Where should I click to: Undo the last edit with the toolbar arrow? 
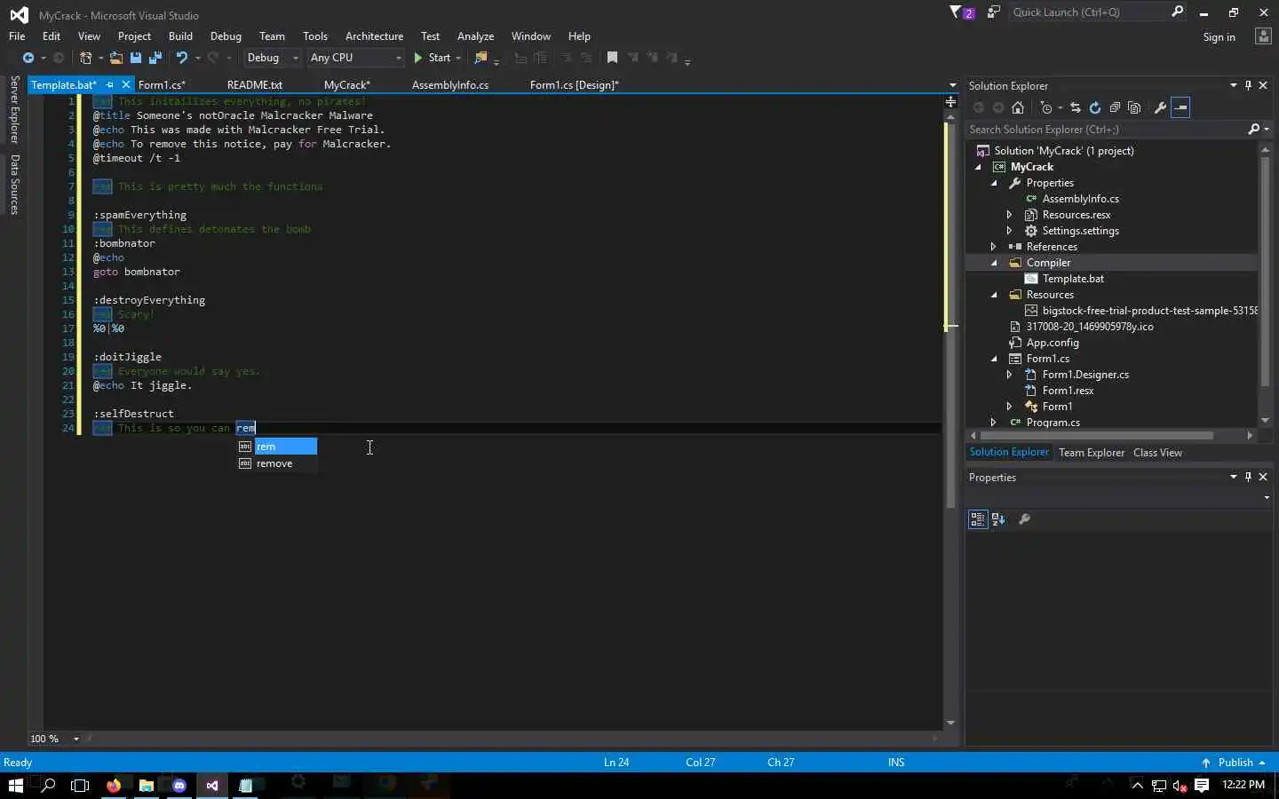point(182,58)
